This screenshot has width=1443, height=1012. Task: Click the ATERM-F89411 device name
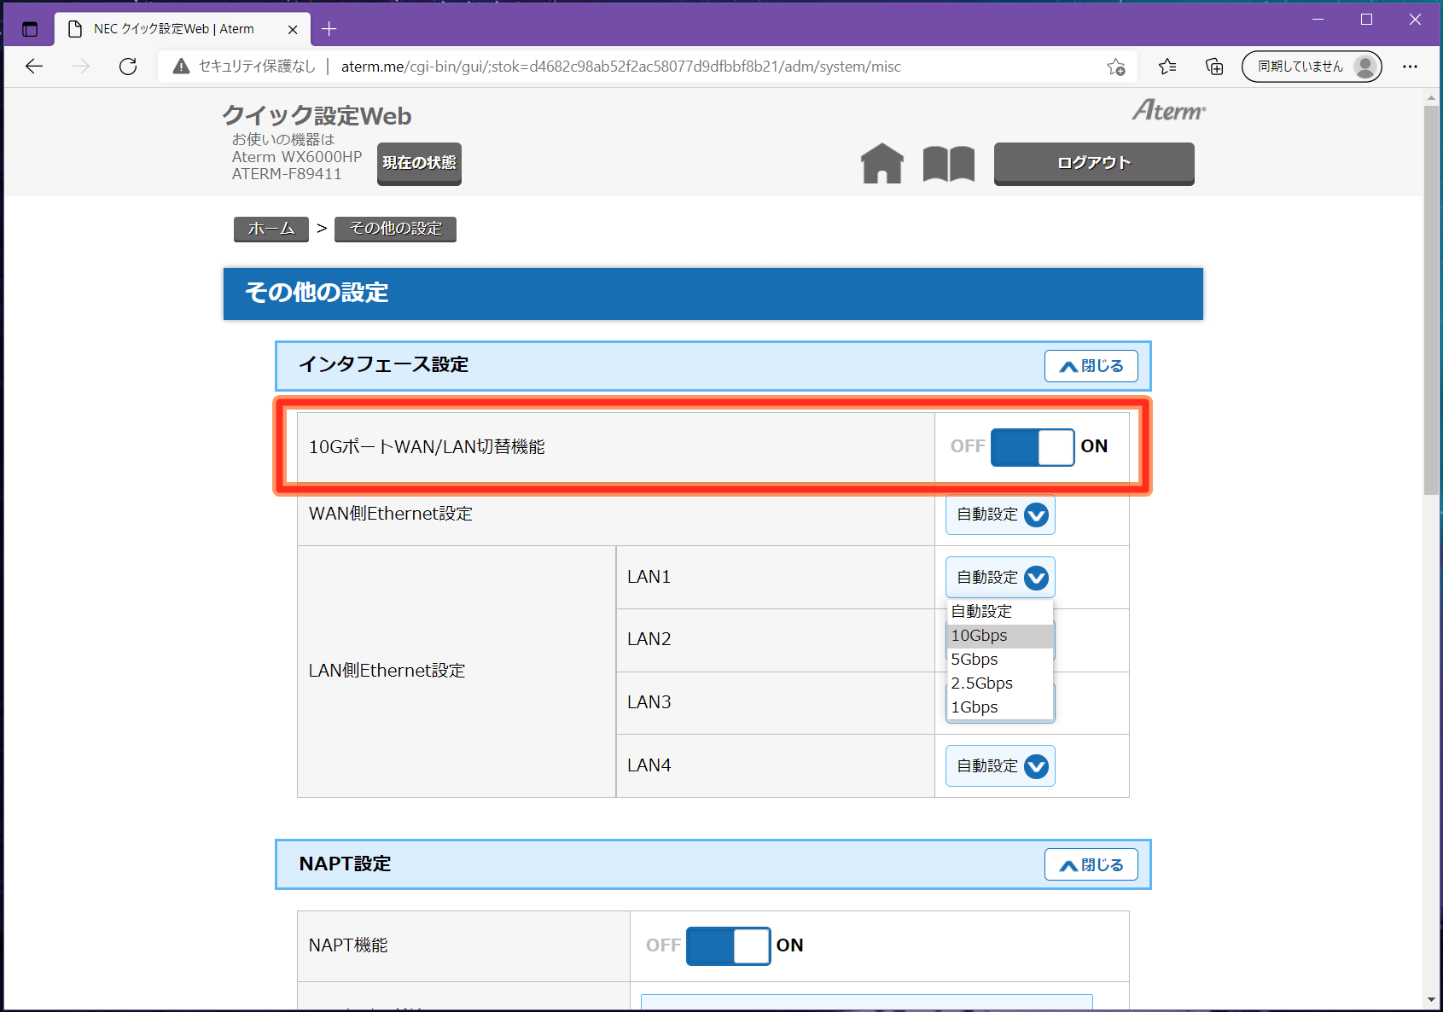coord(287,174)
